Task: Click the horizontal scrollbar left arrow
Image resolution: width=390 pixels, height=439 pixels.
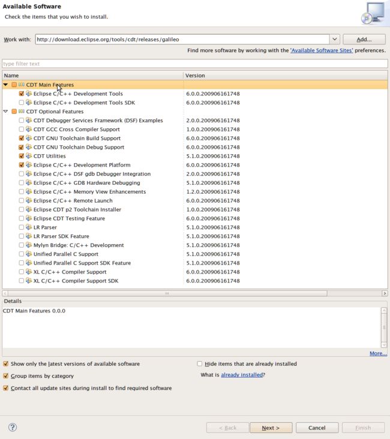Action: [x=5, y=293]
